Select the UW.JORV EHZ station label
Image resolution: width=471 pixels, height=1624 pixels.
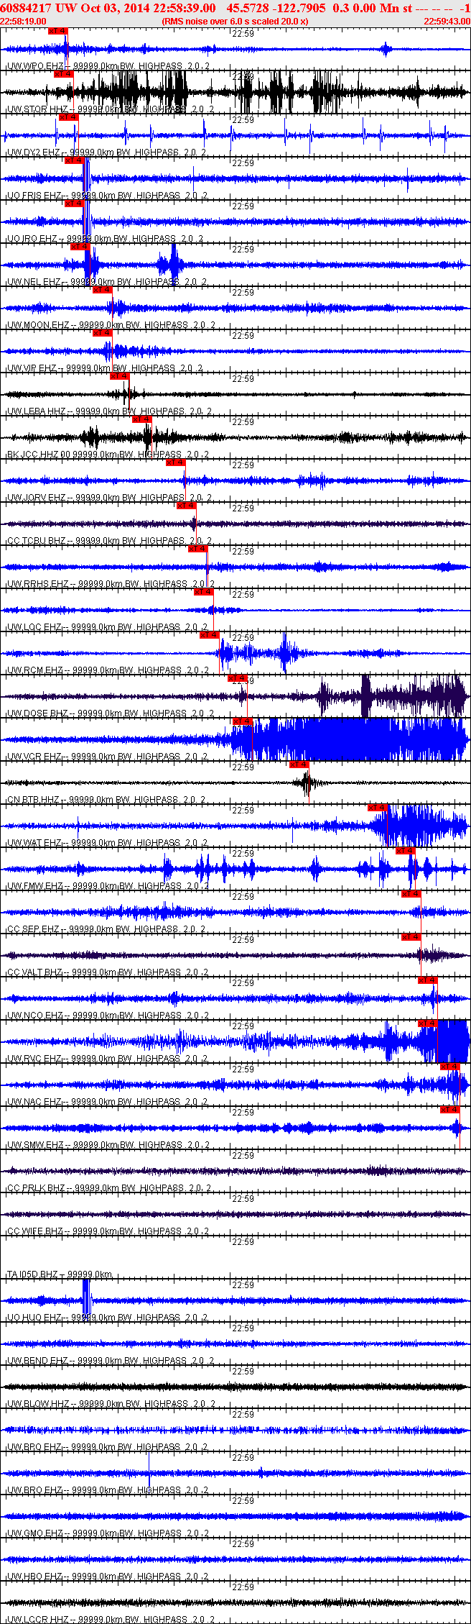36,498
